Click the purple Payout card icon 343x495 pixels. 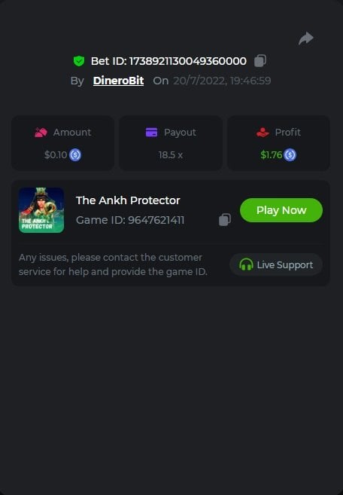[152, 133]
